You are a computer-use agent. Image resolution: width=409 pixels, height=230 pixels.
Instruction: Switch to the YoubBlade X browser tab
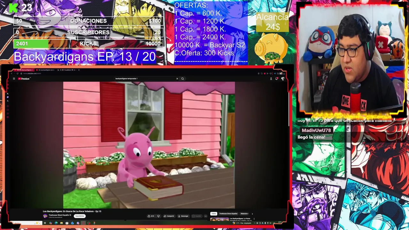pos(66,70)
